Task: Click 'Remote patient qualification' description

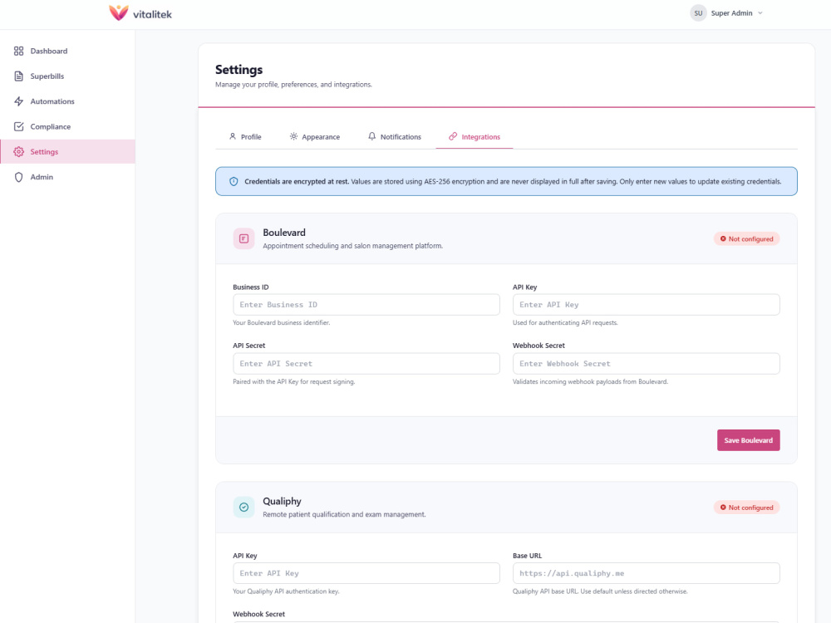Action: click(x=344, y=514)
